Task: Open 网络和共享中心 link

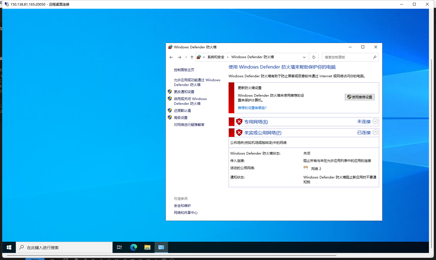Action: [186, 213]
